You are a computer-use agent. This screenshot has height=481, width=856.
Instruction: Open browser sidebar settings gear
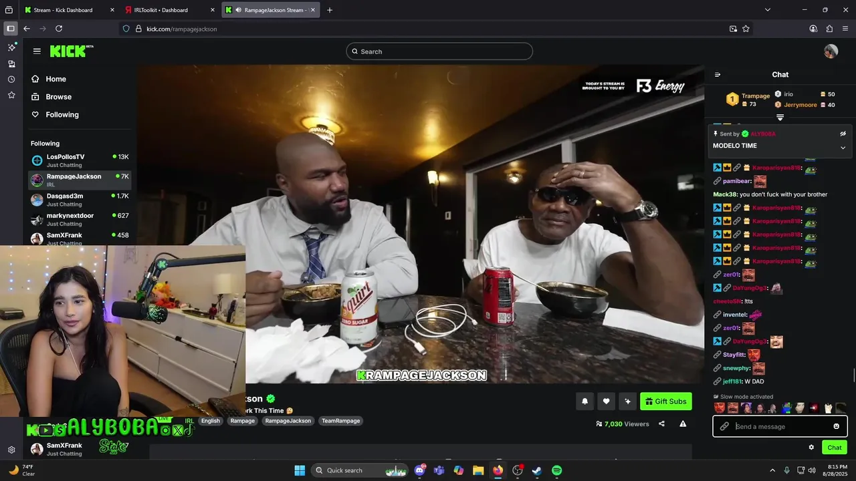pyautogui.click(x=11, y=450)
